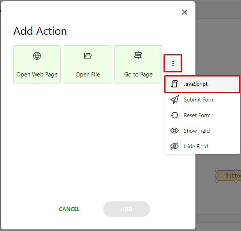
Task: Click the paper plane Submit Form icon
Action: coord(174,100)
